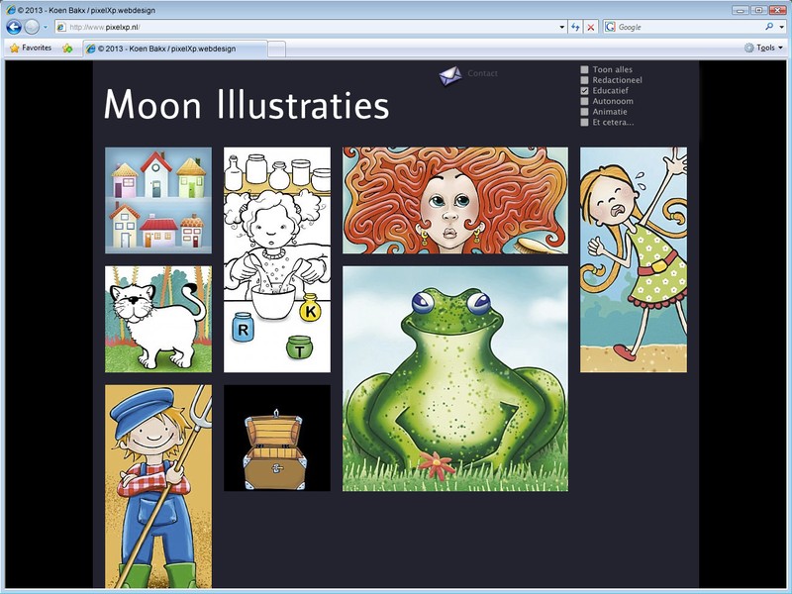The height and width of the screenshot is (594, 792).
Task: Click the add to favorites bar icon
Action: click(67, 48)
